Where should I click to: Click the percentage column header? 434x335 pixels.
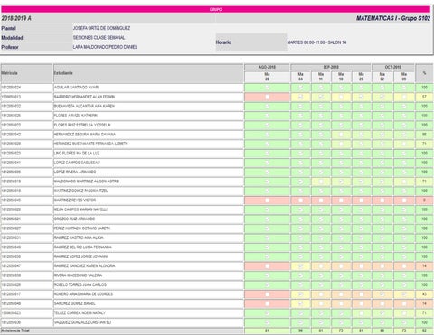point(424,73)
